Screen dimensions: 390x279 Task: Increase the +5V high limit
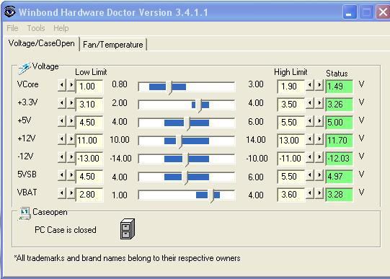coord(319,122)
